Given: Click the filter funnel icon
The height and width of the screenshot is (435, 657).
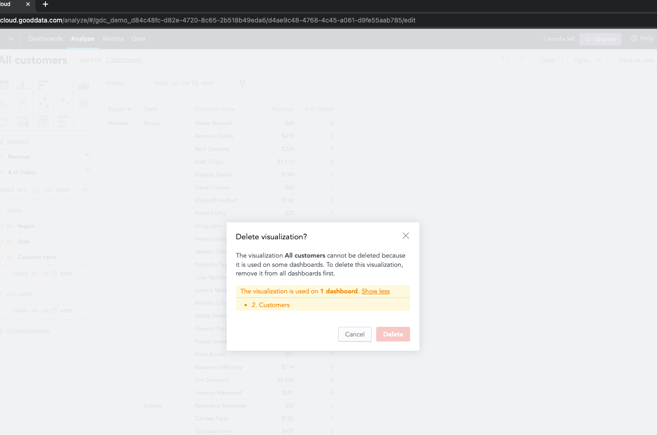Looking at the screenshot, I should [242, 83].
